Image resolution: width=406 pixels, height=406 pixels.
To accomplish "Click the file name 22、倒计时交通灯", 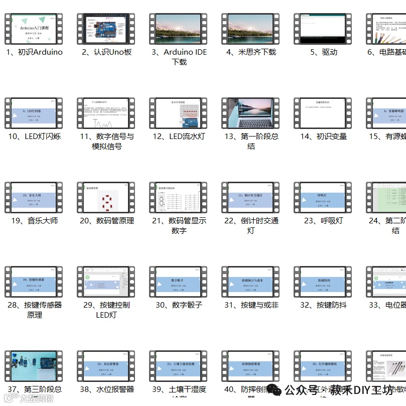I will pyautogui.click(x=251, y=225).
